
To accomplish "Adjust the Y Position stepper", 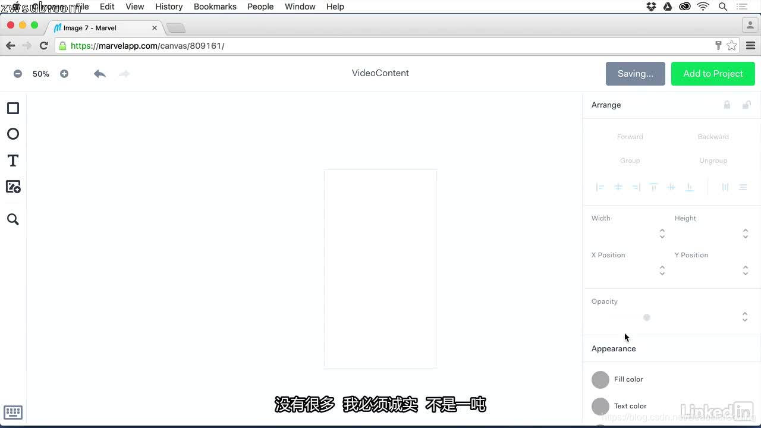I will pyautogui.click(x=746, y=270).
